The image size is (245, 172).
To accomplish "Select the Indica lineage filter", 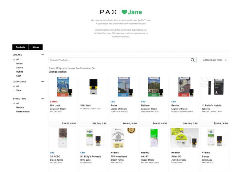I will tap(19, 64).
